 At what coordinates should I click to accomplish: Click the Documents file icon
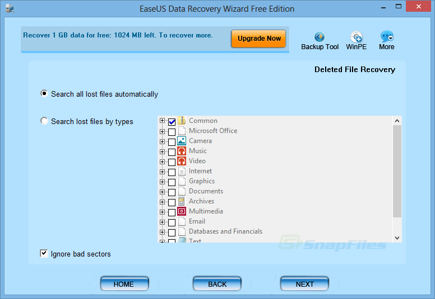tap(182, 191)
